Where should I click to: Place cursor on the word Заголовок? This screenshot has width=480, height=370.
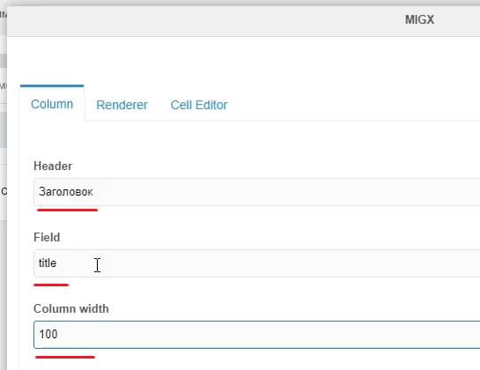tap(66, 192)
